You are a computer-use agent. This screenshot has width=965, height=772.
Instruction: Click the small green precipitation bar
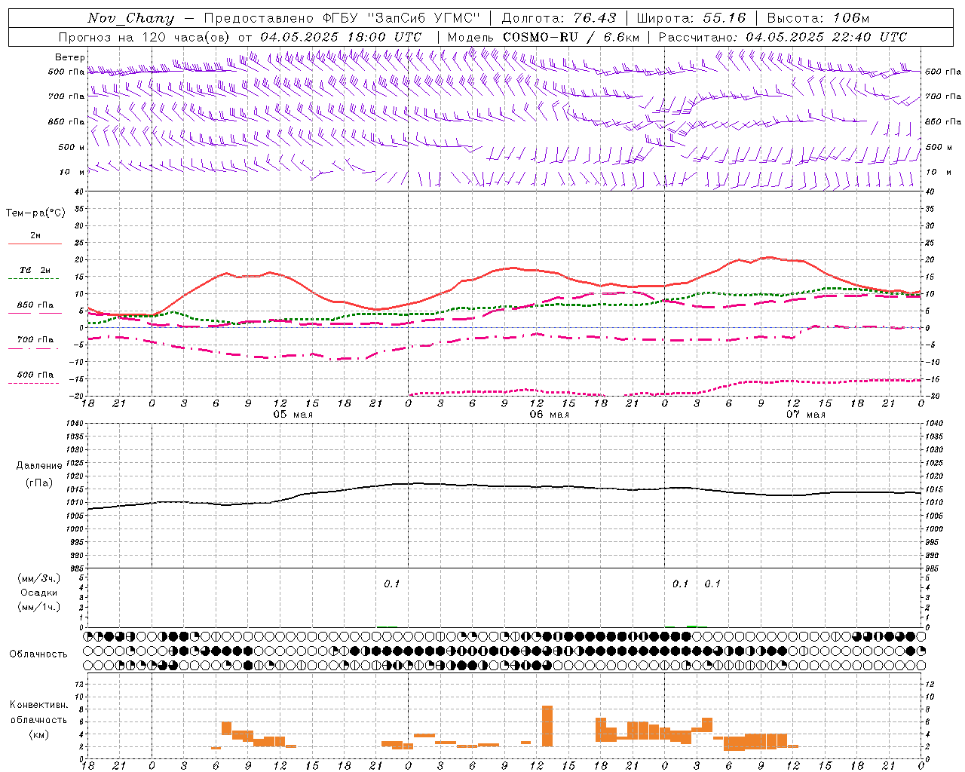coord(692,626)
